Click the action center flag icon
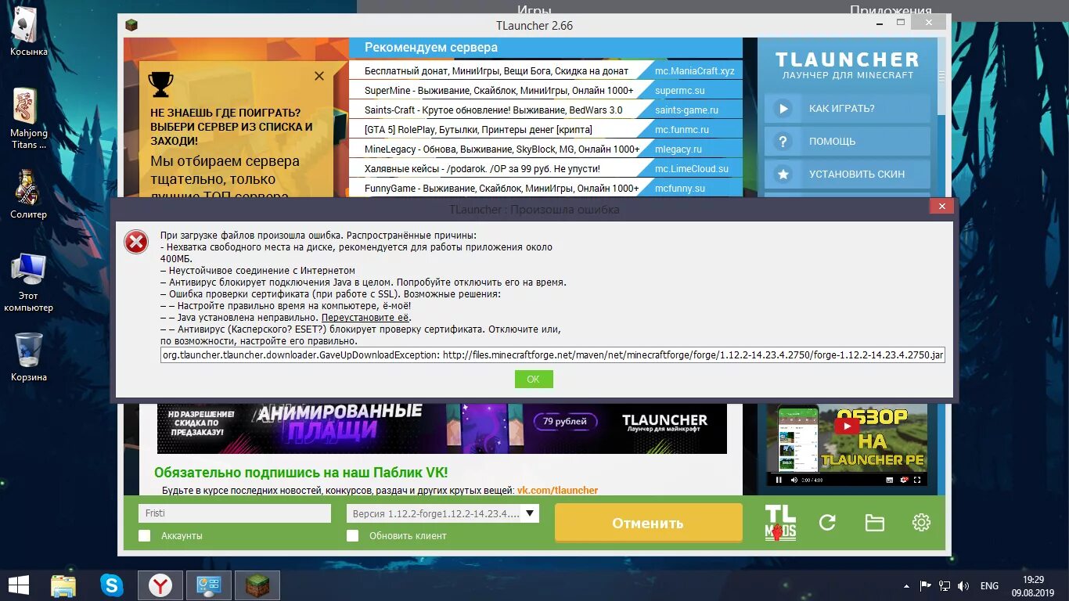Screen dimensions: 1069x601 (925, 585)
